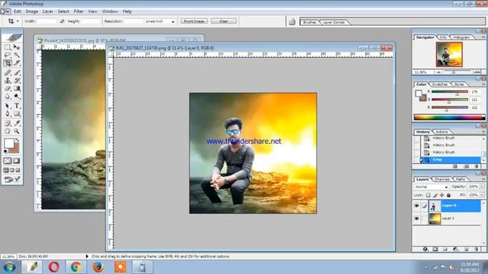Select the Slice tool

[17, 63]
